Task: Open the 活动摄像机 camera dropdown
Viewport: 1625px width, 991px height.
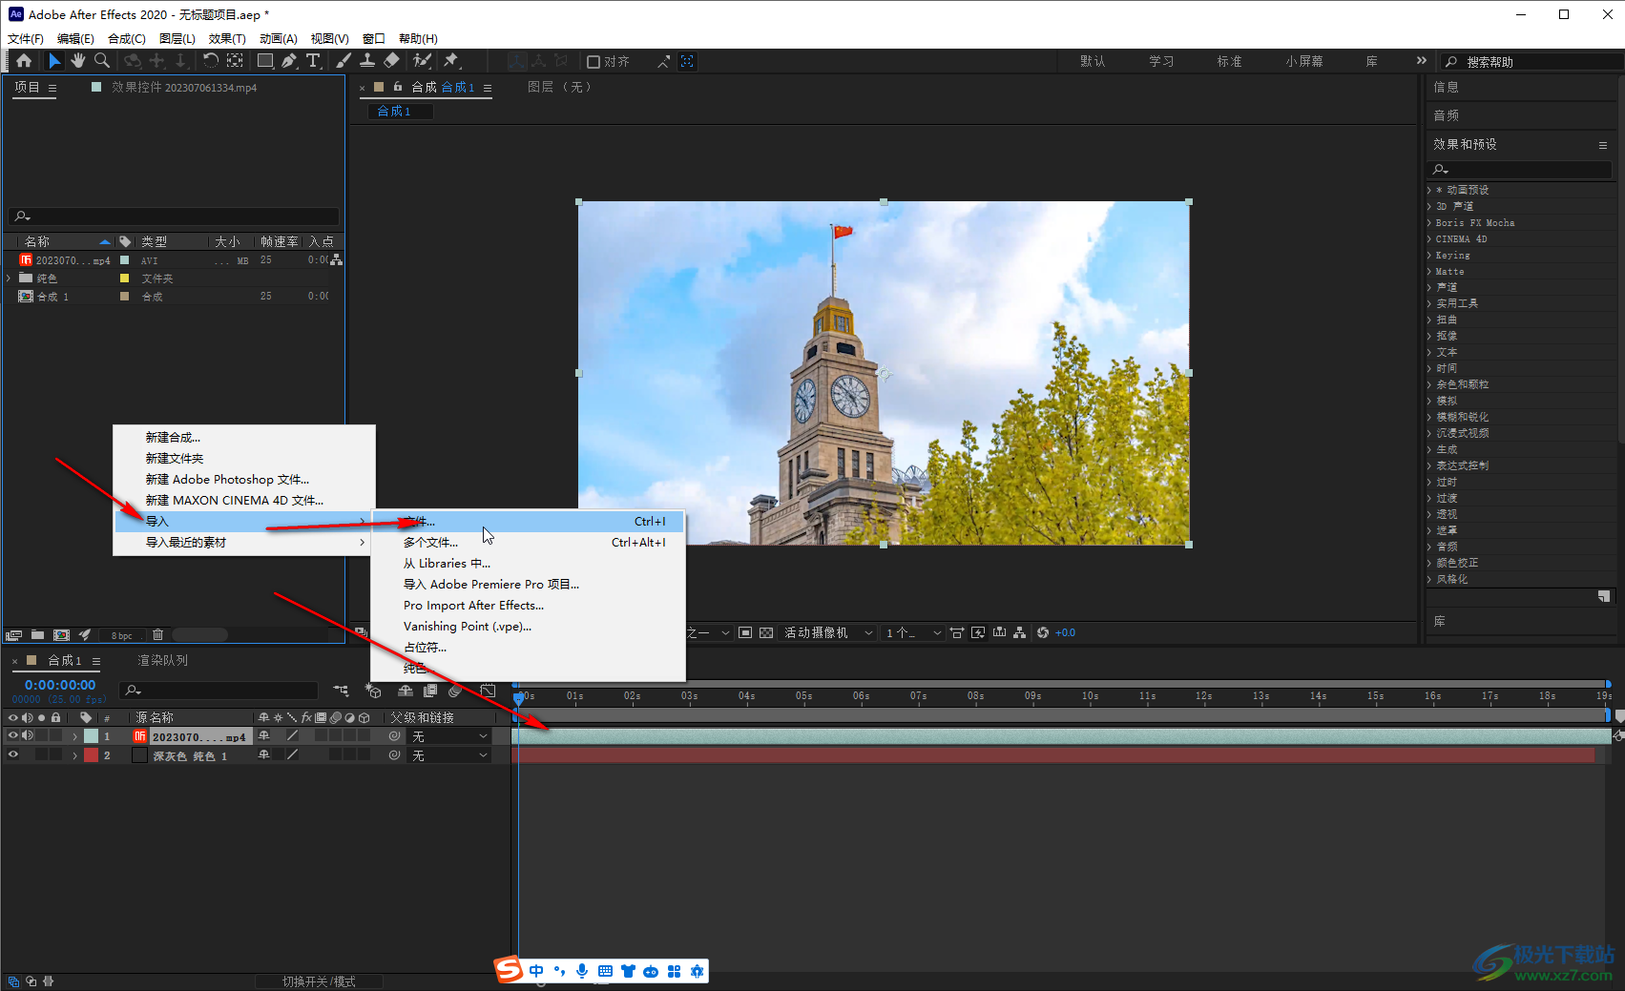Action: coord(827,633)
